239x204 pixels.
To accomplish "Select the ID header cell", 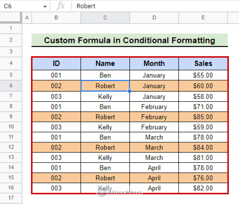I will (x=56, y=64).
